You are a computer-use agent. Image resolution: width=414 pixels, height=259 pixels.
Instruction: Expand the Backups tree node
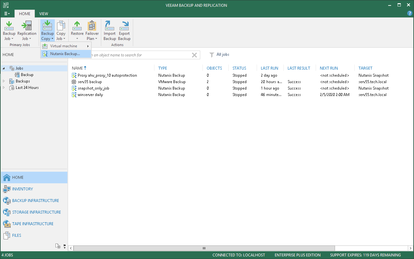(x=4, y=81)
